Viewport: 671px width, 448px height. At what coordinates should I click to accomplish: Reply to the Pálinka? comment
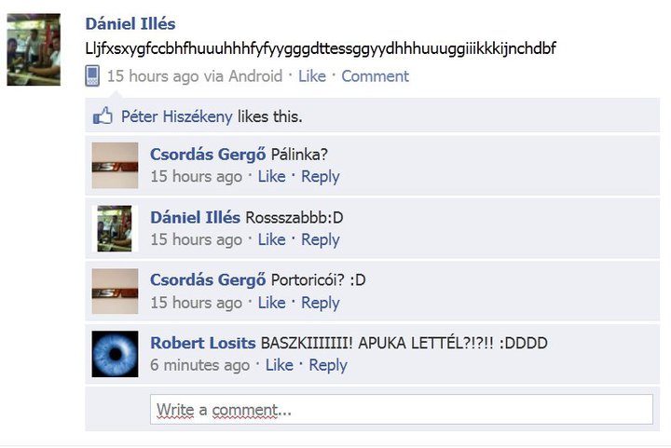coord(320,177)
